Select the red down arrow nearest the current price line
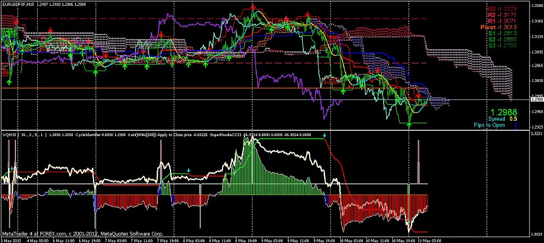544x243 pixels. [419, 95]
